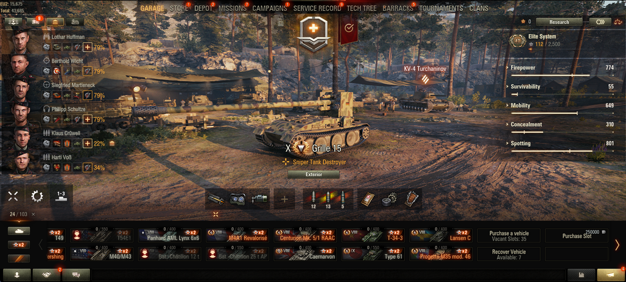Select the binoculars equipment slot
This screenshot has height=282, width=626.
[237, 199]
